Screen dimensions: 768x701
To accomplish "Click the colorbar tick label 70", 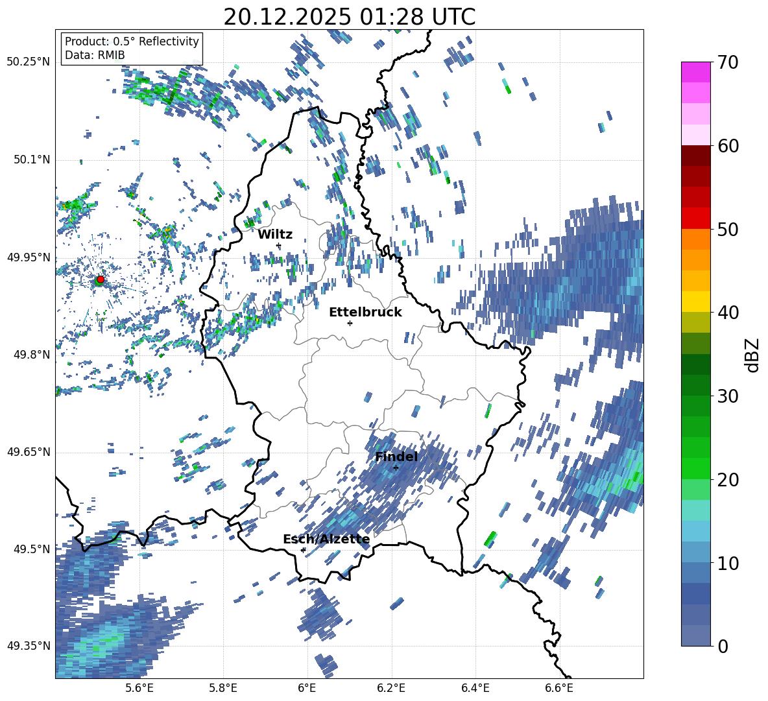I will tap(728, 62).
